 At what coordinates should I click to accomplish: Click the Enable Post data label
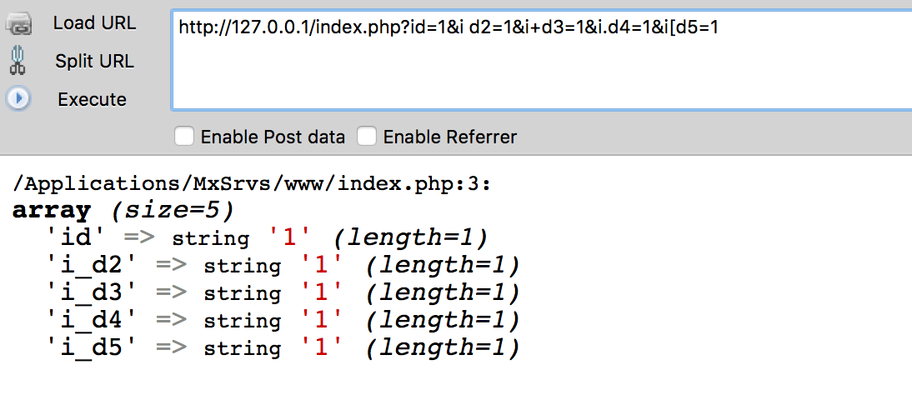(x=273, y=137)
